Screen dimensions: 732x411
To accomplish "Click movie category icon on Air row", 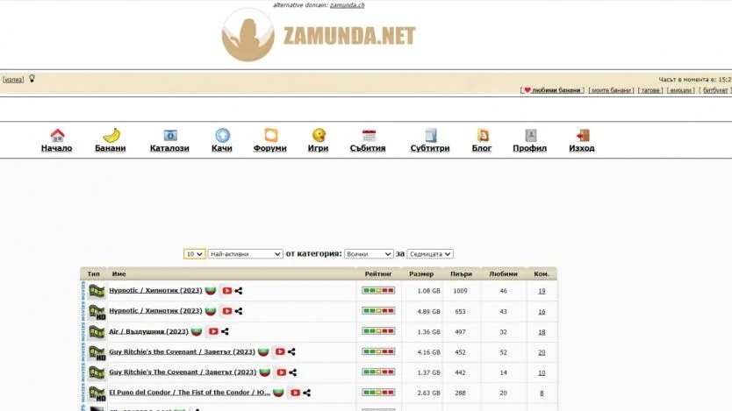I will (97, 332).
